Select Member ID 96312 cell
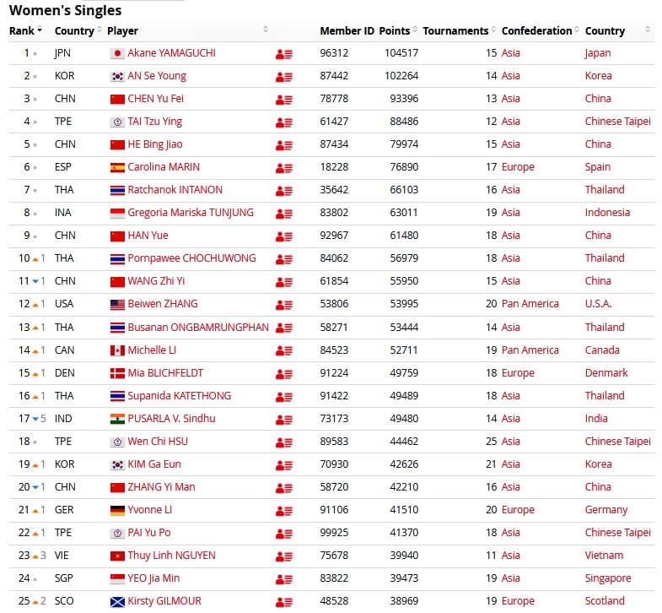 (x=334, y=53)
